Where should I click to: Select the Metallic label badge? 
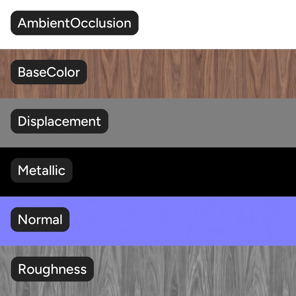(x=41, y=170)
